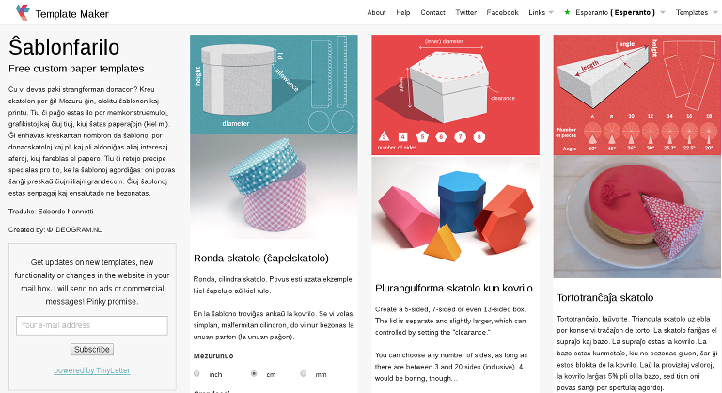
Task: Click the 60° cake slice pie icon
Action: point(592,134)
